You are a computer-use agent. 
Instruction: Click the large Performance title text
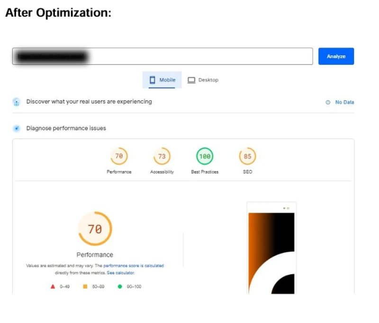(95, 255)
